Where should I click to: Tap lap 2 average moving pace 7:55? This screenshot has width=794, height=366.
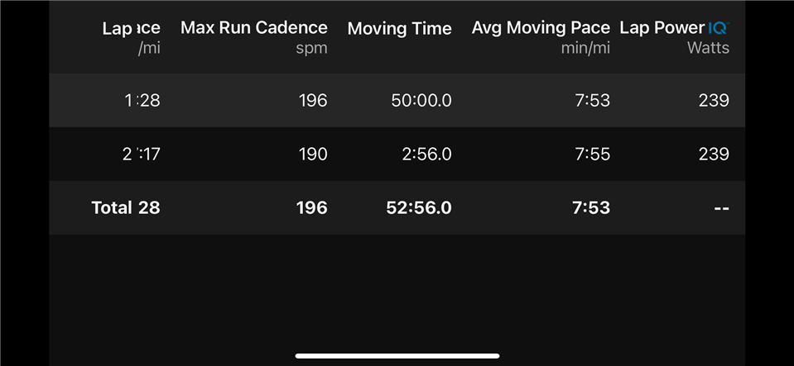593,154
